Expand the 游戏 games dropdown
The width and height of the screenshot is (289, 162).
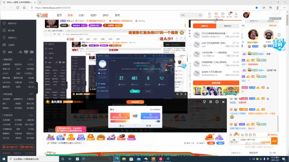106,15
